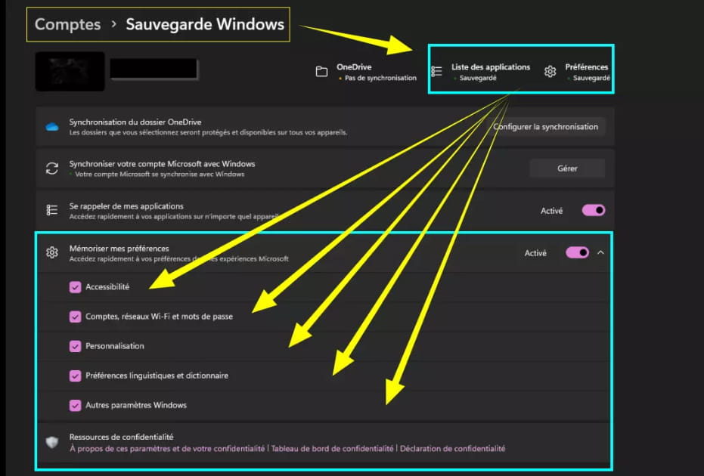Uncheck the Autres paramètres Windows checkbox

click(75, 406)
